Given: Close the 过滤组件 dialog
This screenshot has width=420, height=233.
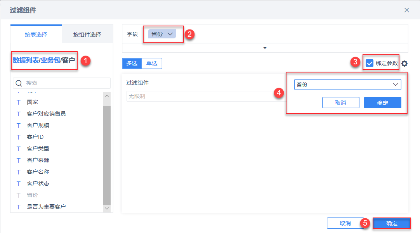Looking at the screenshot, I should [406, 10].
